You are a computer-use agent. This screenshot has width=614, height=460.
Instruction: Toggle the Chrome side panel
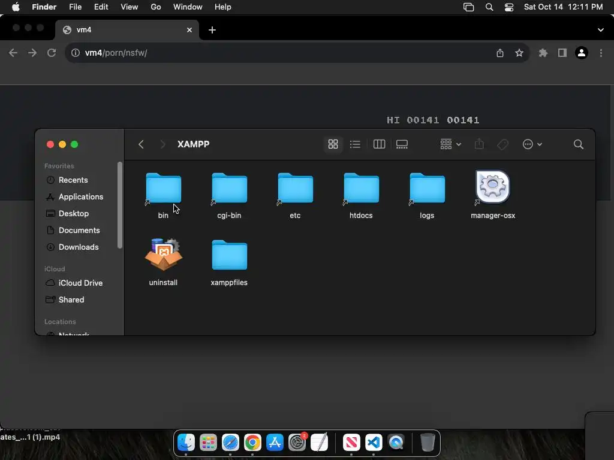tap(562, 53)
